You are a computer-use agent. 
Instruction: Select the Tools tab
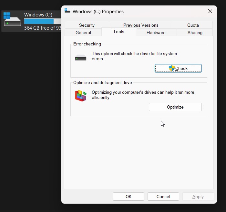click(119, 32)
